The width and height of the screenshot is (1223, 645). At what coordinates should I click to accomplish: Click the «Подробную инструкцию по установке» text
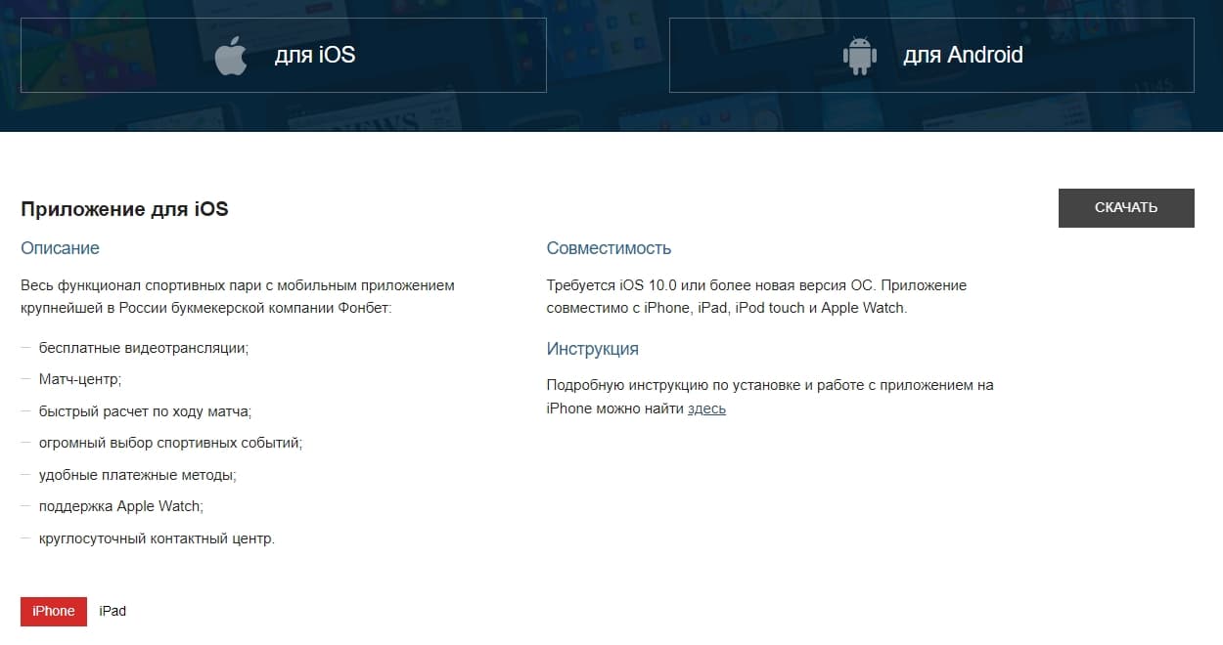[x=770, y=397]
